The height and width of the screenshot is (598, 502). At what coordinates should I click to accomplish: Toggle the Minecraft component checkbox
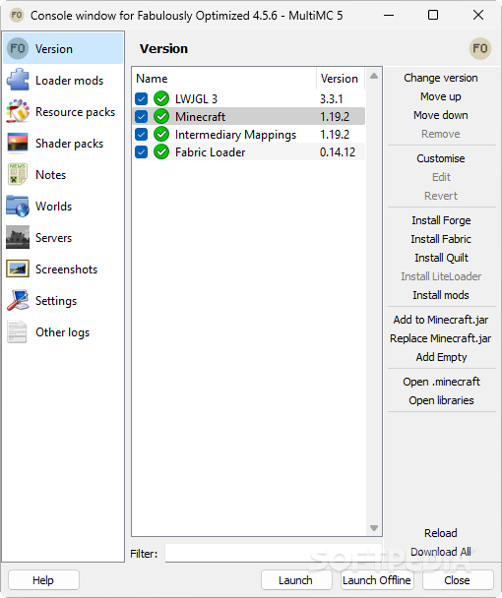tap(141, 116)
